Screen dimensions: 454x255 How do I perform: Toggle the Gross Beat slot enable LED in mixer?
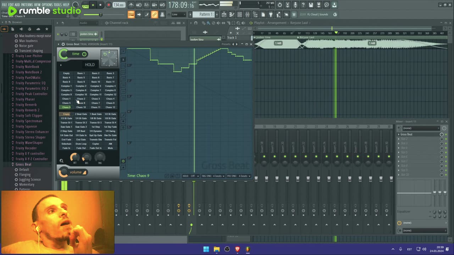[x=446, y=135]
